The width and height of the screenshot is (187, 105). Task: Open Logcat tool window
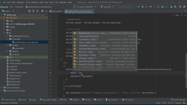tap(33, 100)
